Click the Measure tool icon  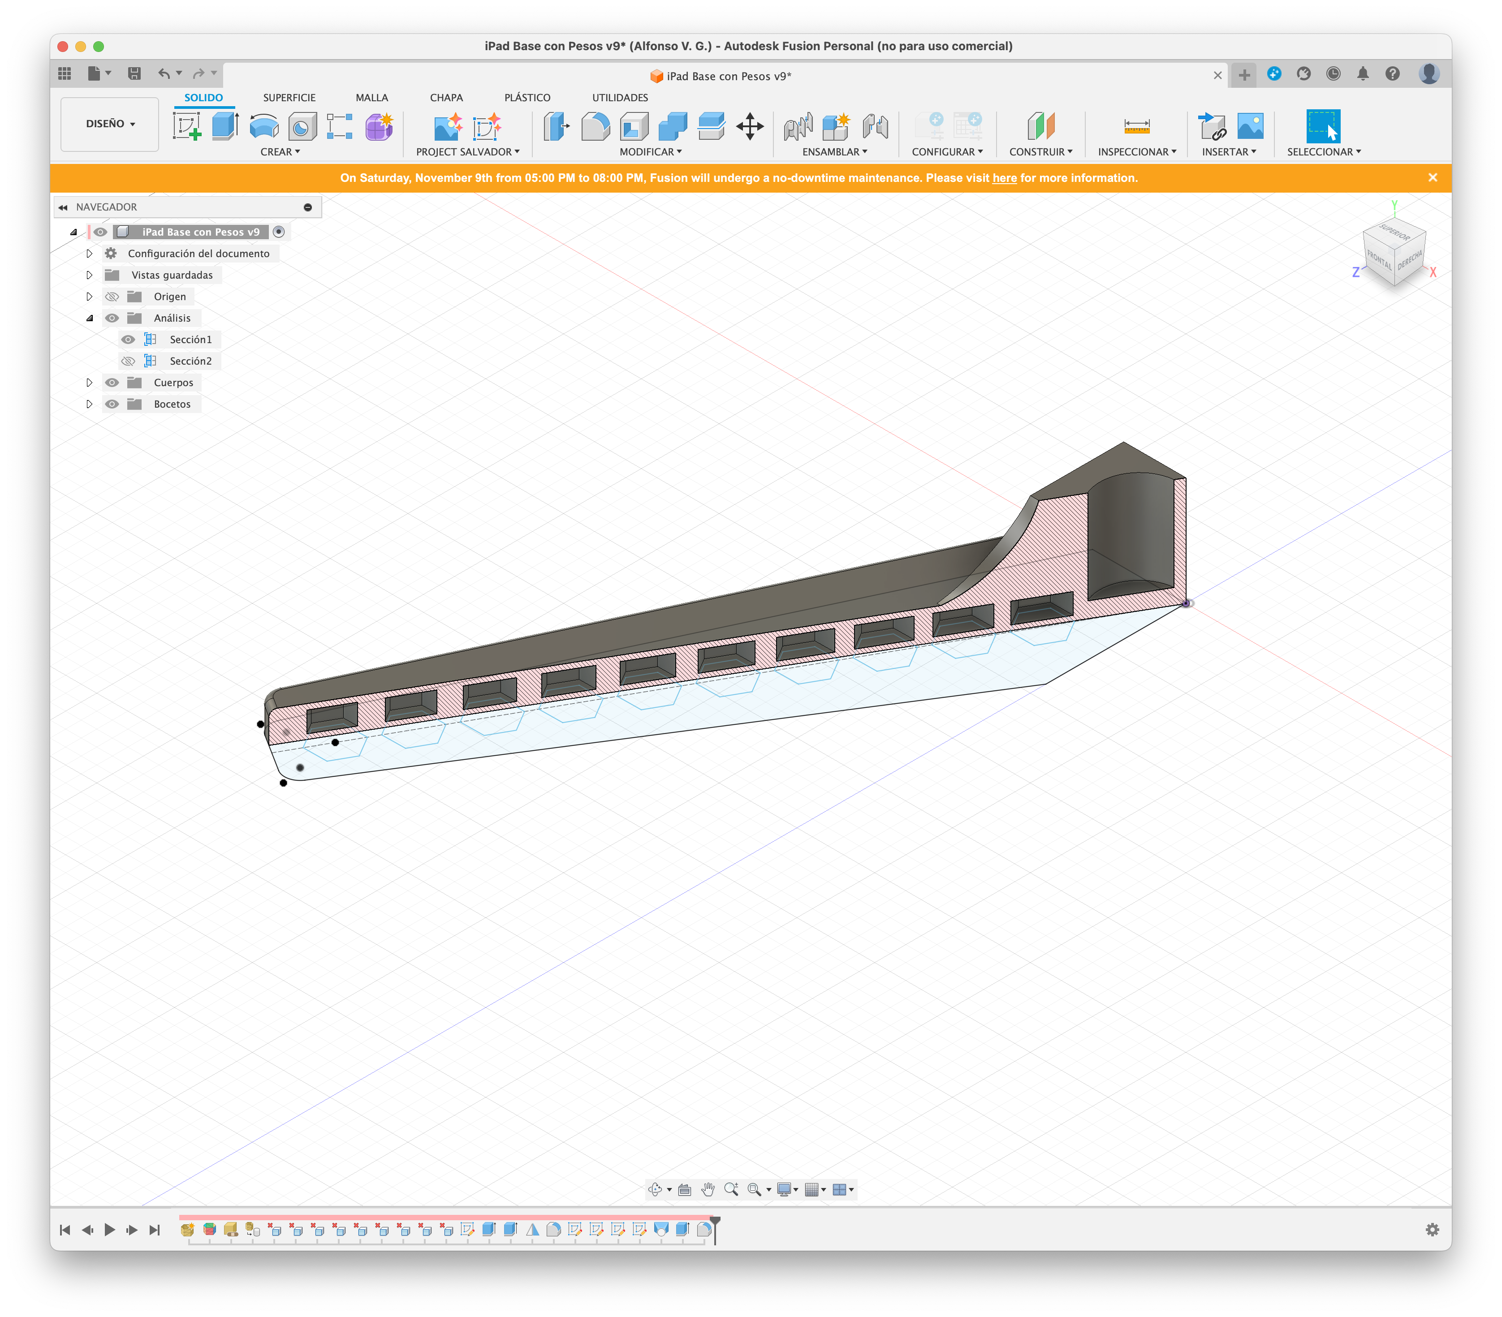(1136, 126)
